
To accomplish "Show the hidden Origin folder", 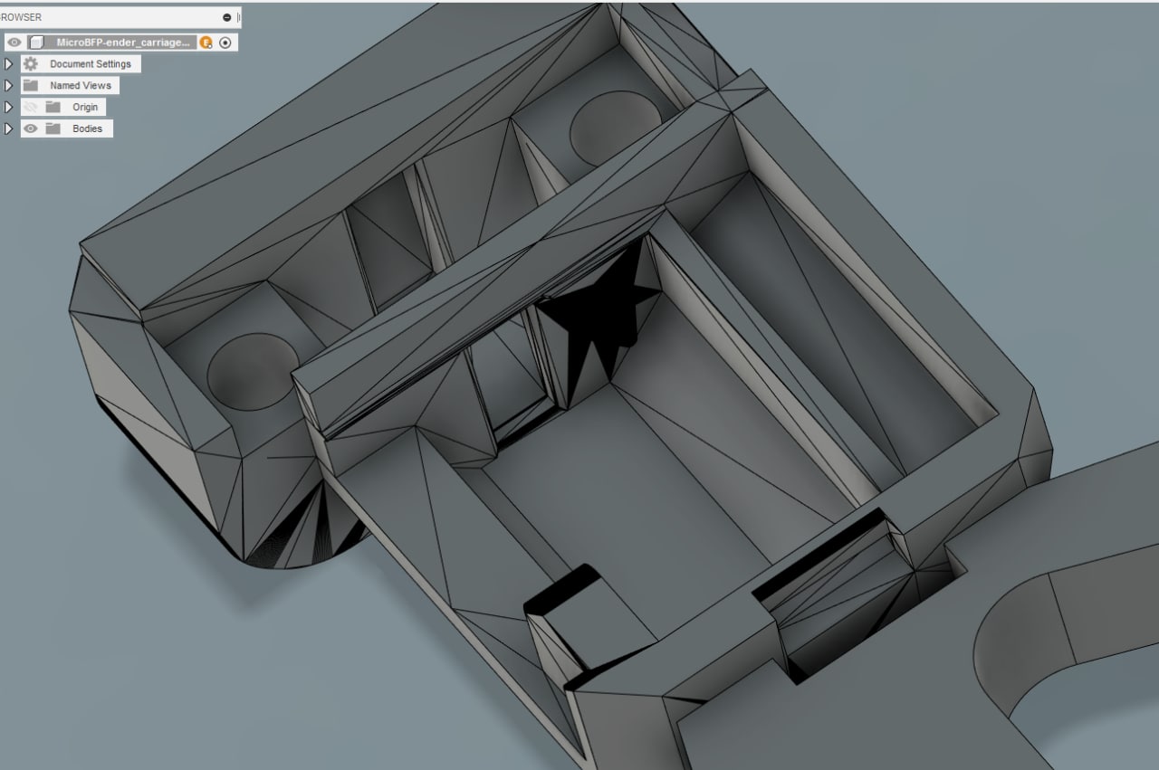I will pos(31,107).
